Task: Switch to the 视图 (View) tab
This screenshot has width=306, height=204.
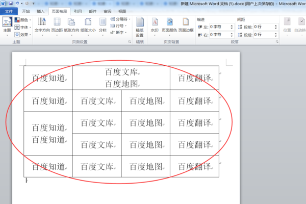Action: click(x=122, y=11)
